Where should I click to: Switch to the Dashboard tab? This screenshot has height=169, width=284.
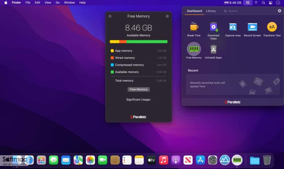(194, 11)
